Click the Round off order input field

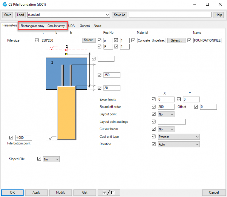tap(166, 107)
